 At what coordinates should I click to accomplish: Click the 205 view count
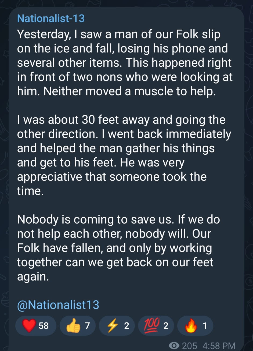tap(189, 346)
